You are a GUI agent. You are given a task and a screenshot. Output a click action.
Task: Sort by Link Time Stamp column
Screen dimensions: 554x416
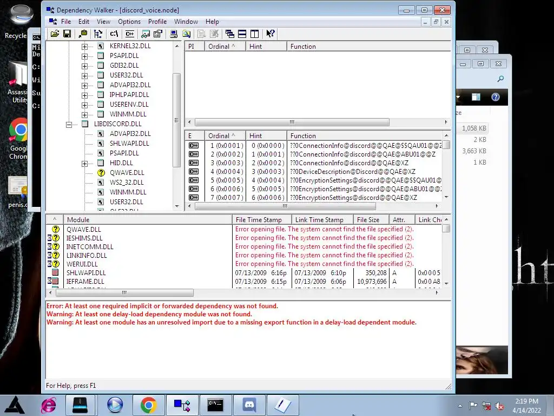(322, 220)
